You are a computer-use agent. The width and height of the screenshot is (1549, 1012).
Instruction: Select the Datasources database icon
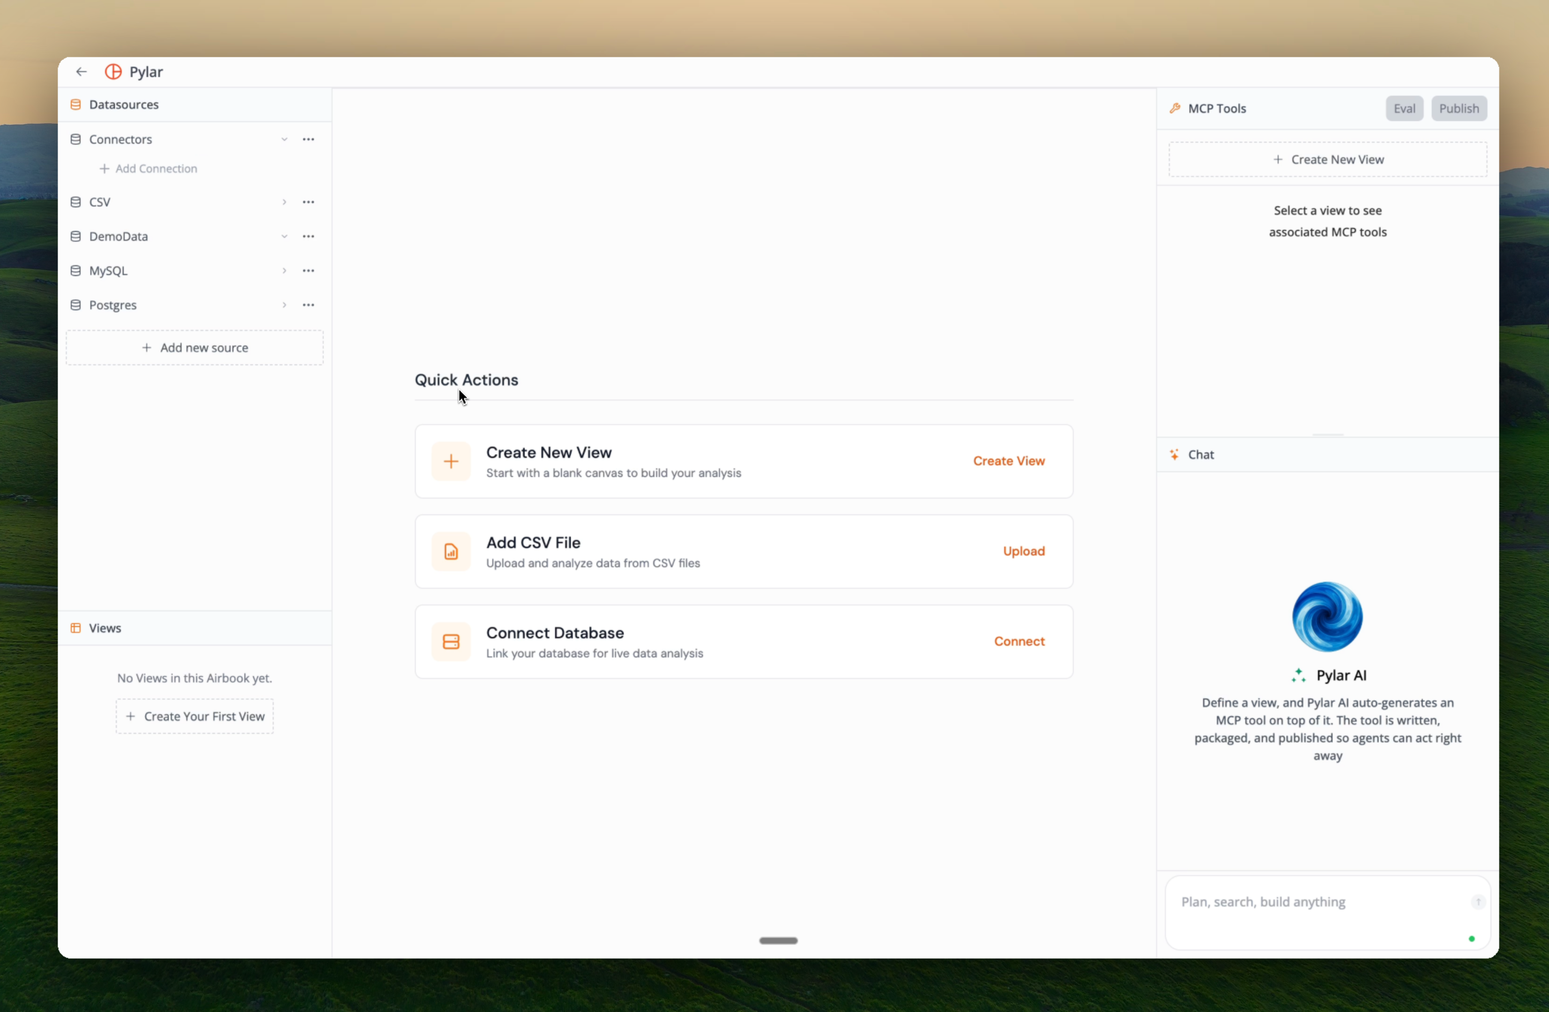click(75, 104)
